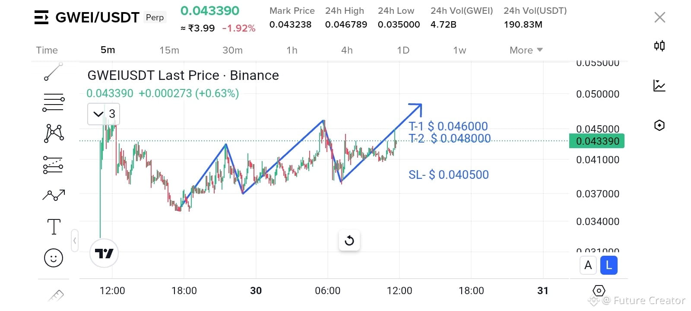The image size is (691, 311).
Task: Open the More timeframes dropdown
Action: pos(526,50)
